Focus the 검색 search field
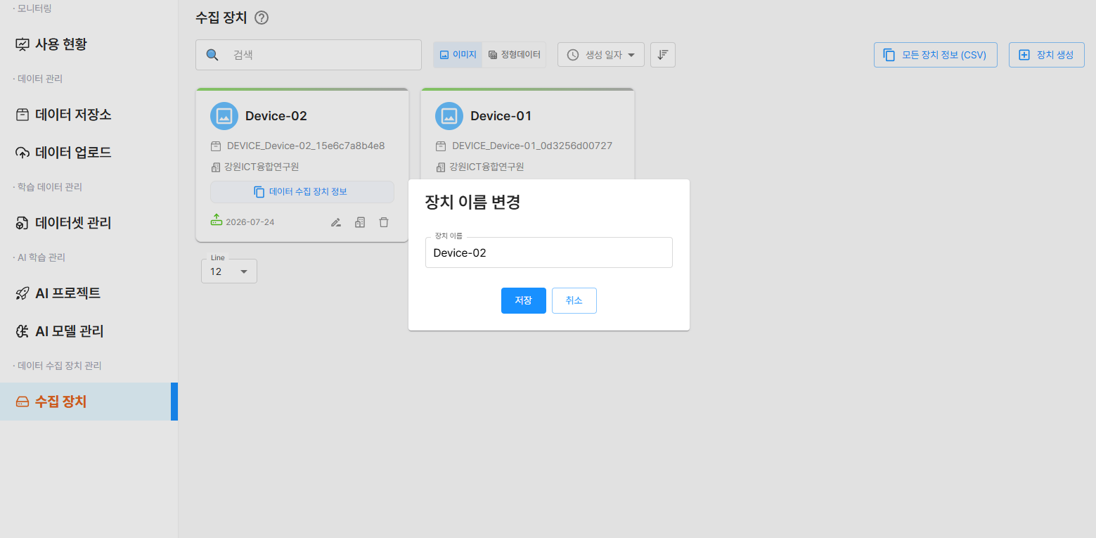This screenshot has height=538, width=1096. click(x=308, y=55)
